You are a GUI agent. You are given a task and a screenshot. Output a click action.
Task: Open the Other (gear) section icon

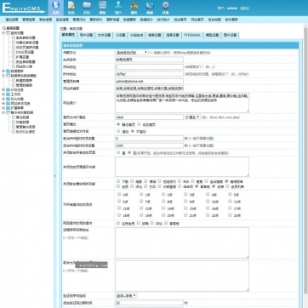point(165,8)
